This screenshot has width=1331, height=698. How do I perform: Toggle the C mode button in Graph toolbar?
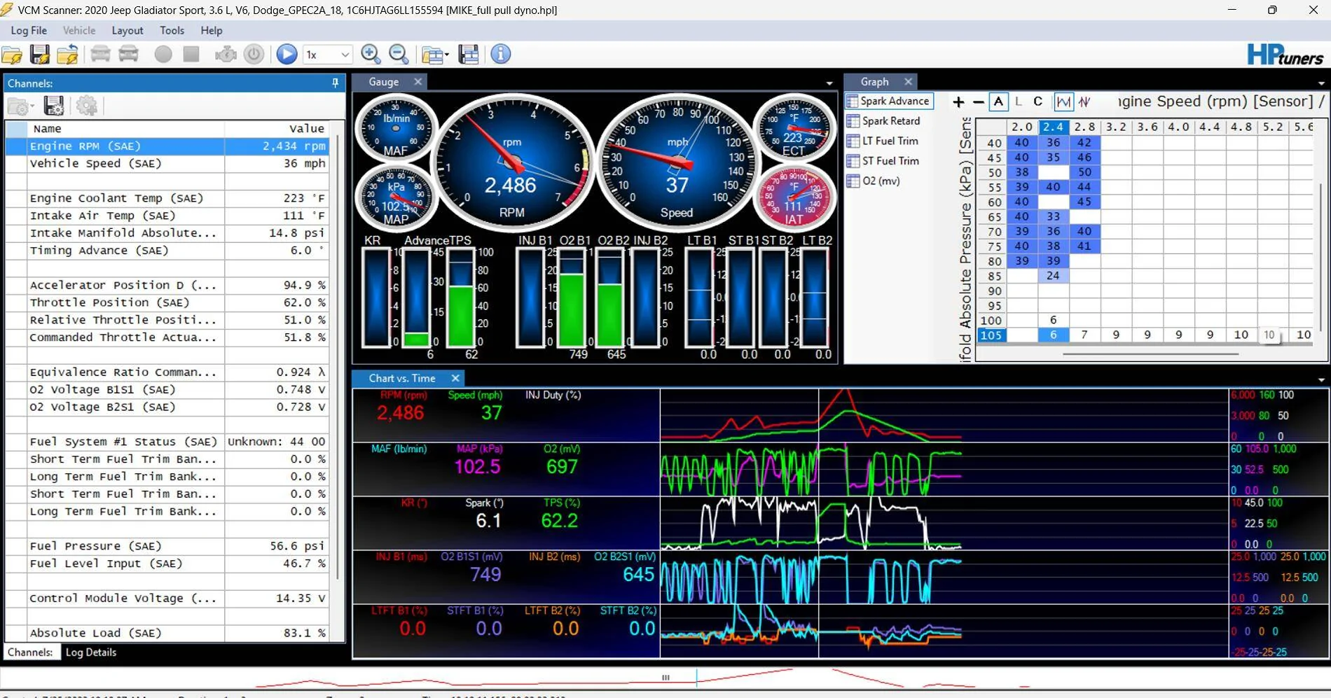pyautogui.click(x=1037, y=102)
